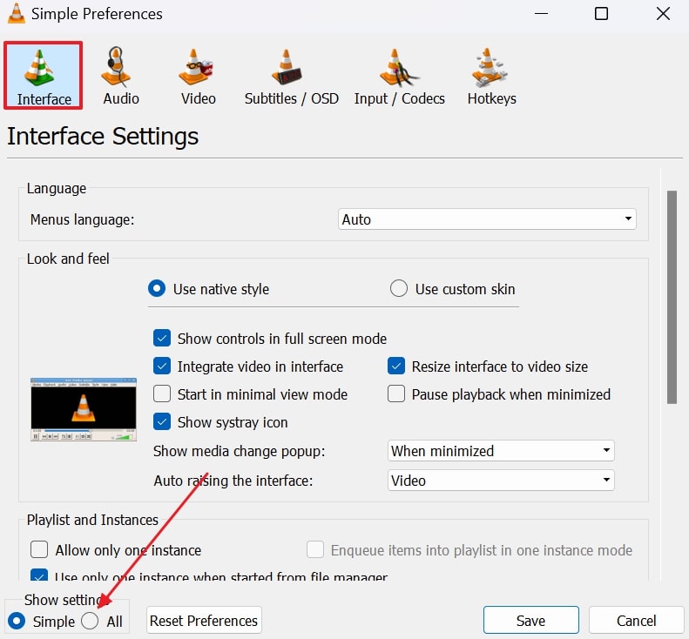Viewport: 689px width, 639px height.
Task: Toggle Show controls in full screen mode
Action: click(162, 339)
